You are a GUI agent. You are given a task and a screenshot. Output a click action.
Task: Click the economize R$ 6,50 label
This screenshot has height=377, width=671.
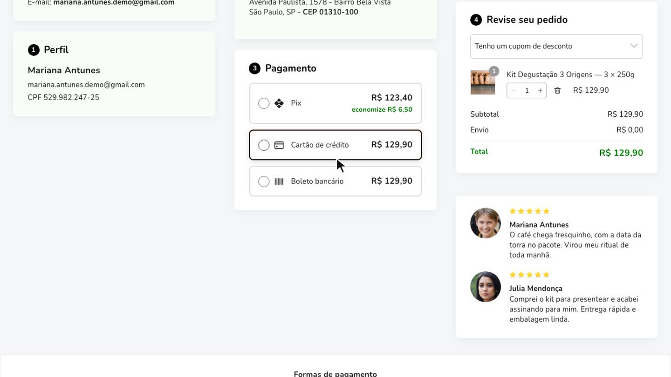382,110
